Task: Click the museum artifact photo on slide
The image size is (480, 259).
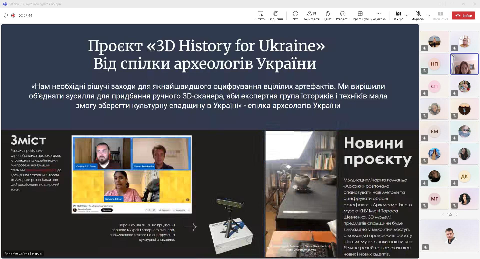Action: pyautogui.click(x=301, y=194)
